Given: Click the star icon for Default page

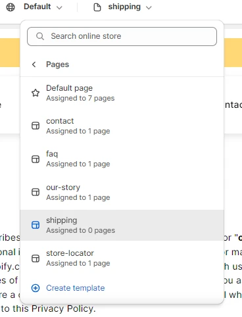Looking at the screenshot, I should [x=36, y=93].
